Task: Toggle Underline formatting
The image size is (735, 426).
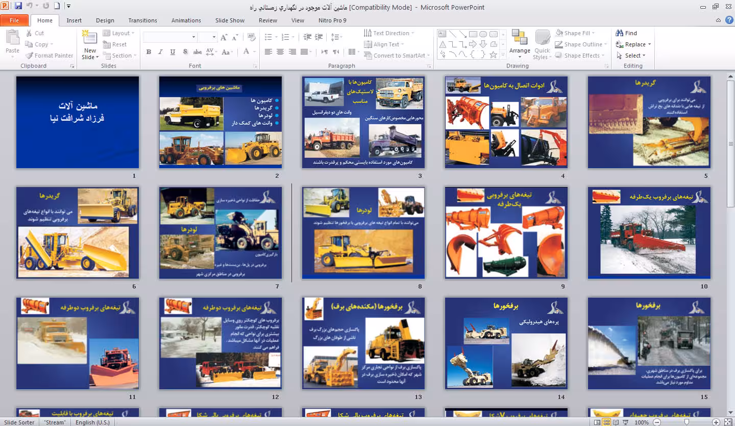Action: click(173, 52)
